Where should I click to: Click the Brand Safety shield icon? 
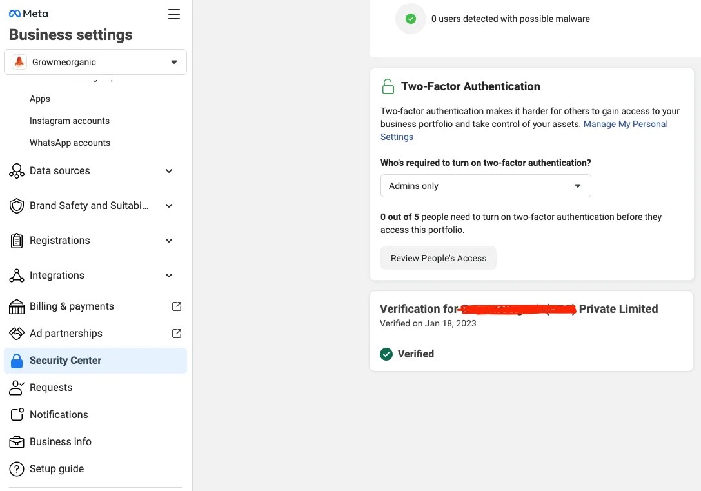pyautogui.click(x=17, y=206)
